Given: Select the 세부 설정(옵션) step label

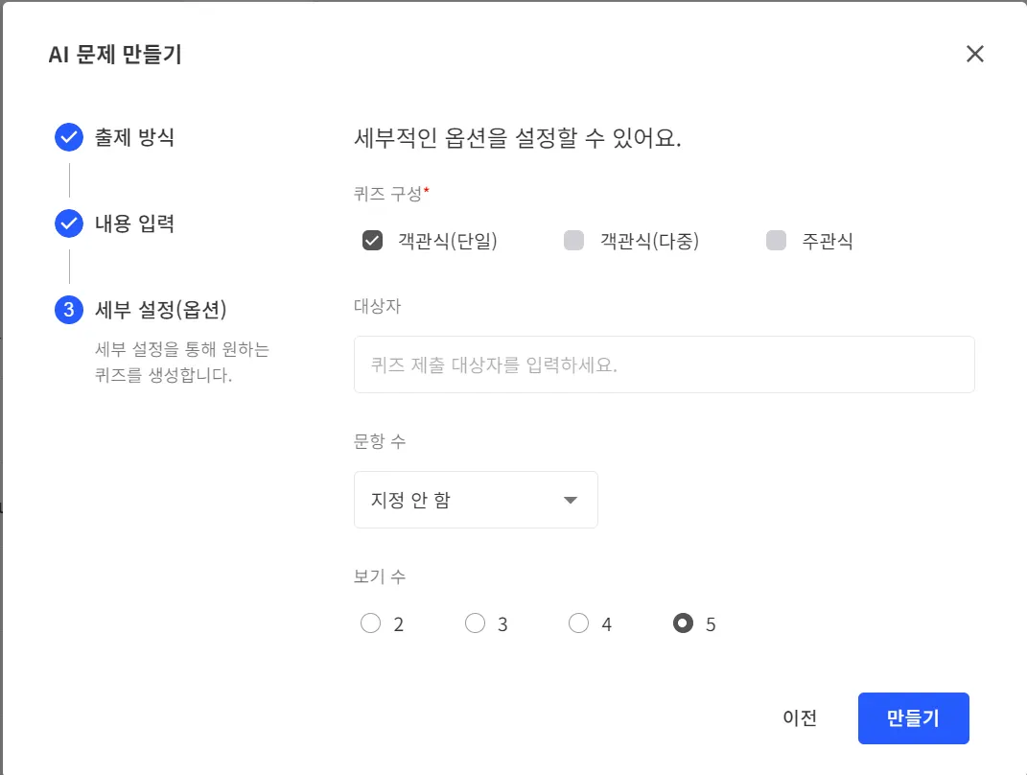Looking at the screenshot, I should pos(160,310).
